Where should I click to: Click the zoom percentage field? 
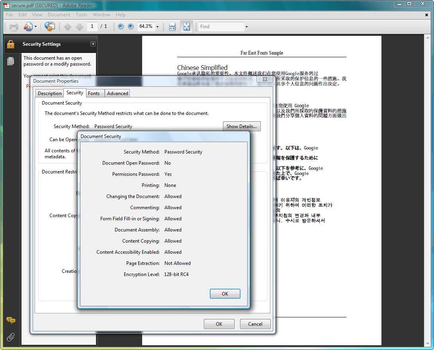click(147, 26)
